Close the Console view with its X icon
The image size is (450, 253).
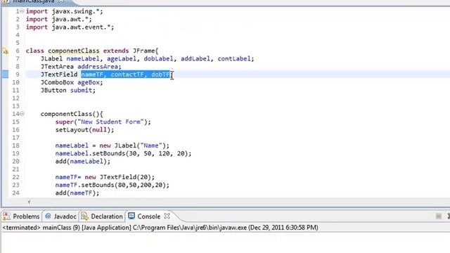click(x=167, y=216)
